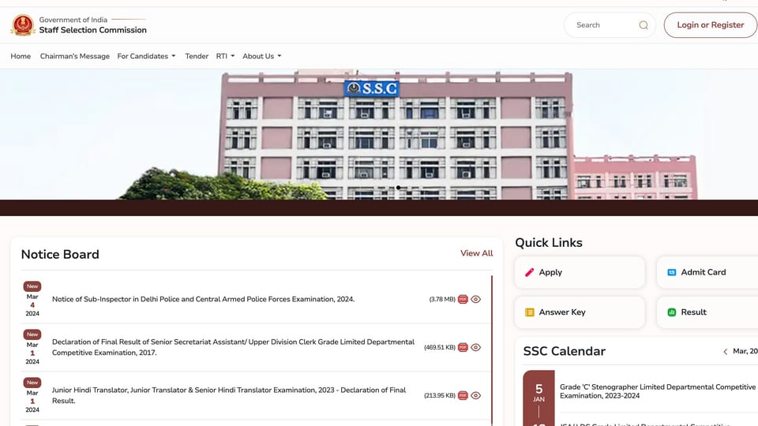
Task: Open PDF icon for Senior Secretariat Assistant result
Action: pyautogui.click(x=463, y=347)
